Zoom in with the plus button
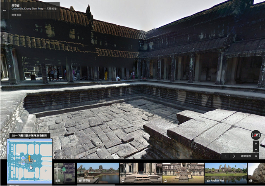 point(256,144)
